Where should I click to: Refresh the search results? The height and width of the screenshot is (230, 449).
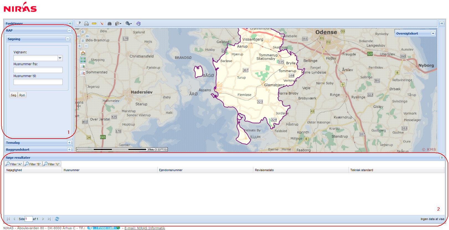pos(57,219)
